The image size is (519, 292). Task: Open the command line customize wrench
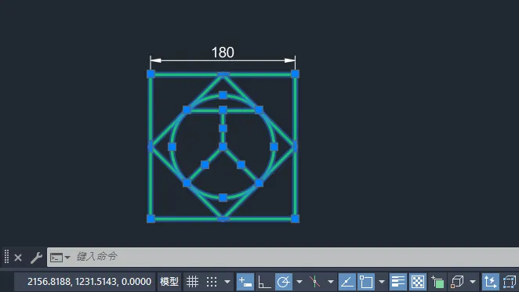36,258
